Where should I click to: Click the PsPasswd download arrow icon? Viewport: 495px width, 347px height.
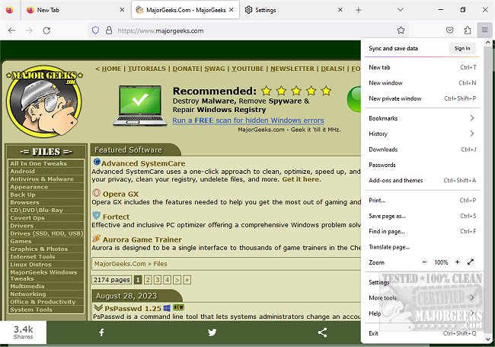point(98,307)
